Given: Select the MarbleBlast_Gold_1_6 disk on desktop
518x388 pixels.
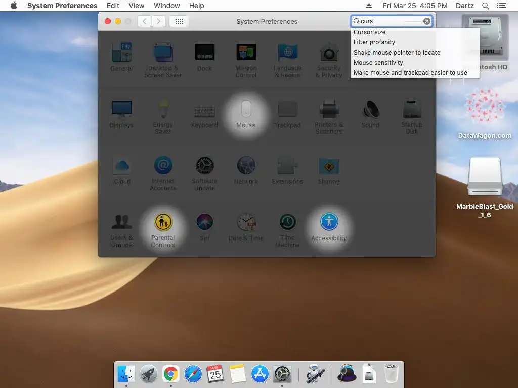Looking at the screenshot, I should [484, 188].
